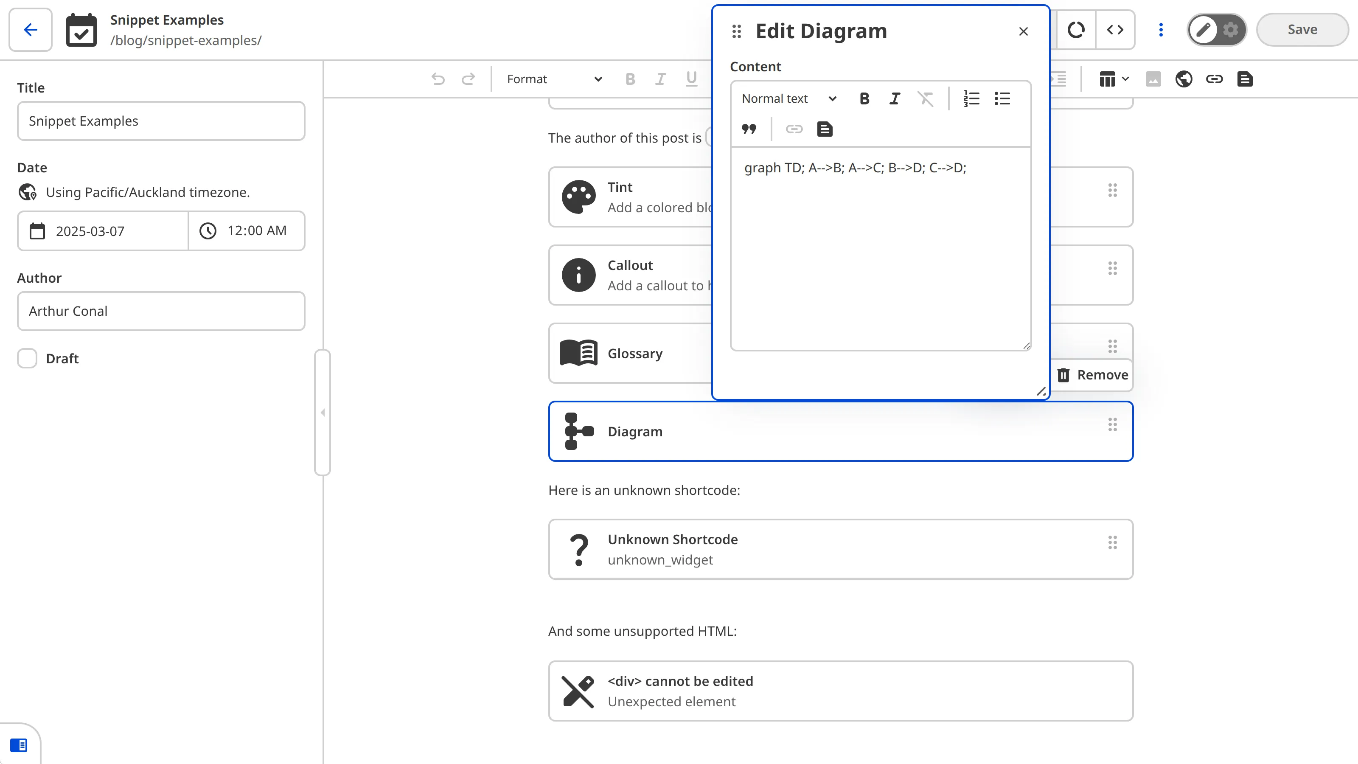Insert a bulleted list in the dialog

point(1002,98)
